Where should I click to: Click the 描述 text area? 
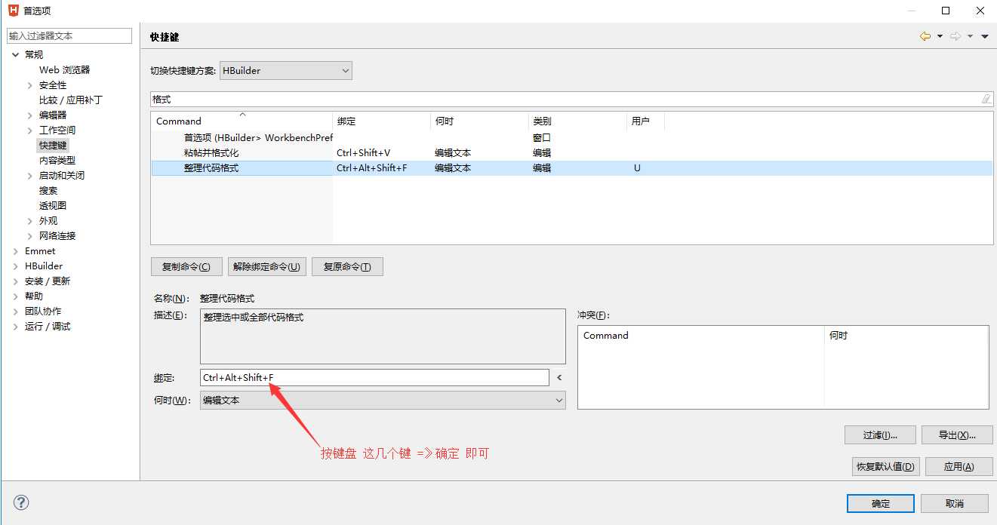click(383, 336)
